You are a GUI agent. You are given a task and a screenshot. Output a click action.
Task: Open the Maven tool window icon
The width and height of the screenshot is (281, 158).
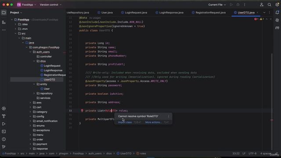277,28
